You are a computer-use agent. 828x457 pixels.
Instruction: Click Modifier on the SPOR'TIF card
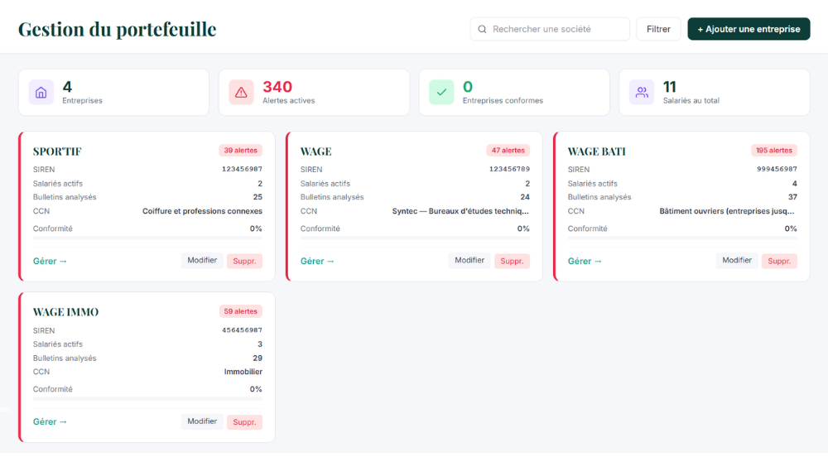[x=202, y=261]
